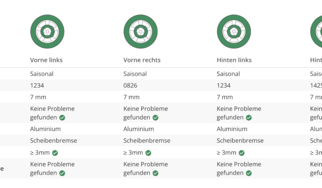Click green checkmark beside Hinten links tire condition
The height and width of the screenshot is (188, 322).
tap(249, 118)
